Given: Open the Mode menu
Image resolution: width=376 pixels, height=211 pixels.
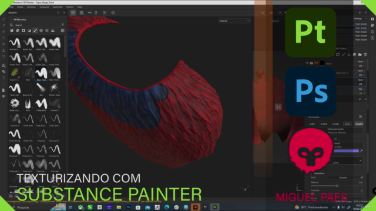Looking at the screenshot, I should 20,7.
